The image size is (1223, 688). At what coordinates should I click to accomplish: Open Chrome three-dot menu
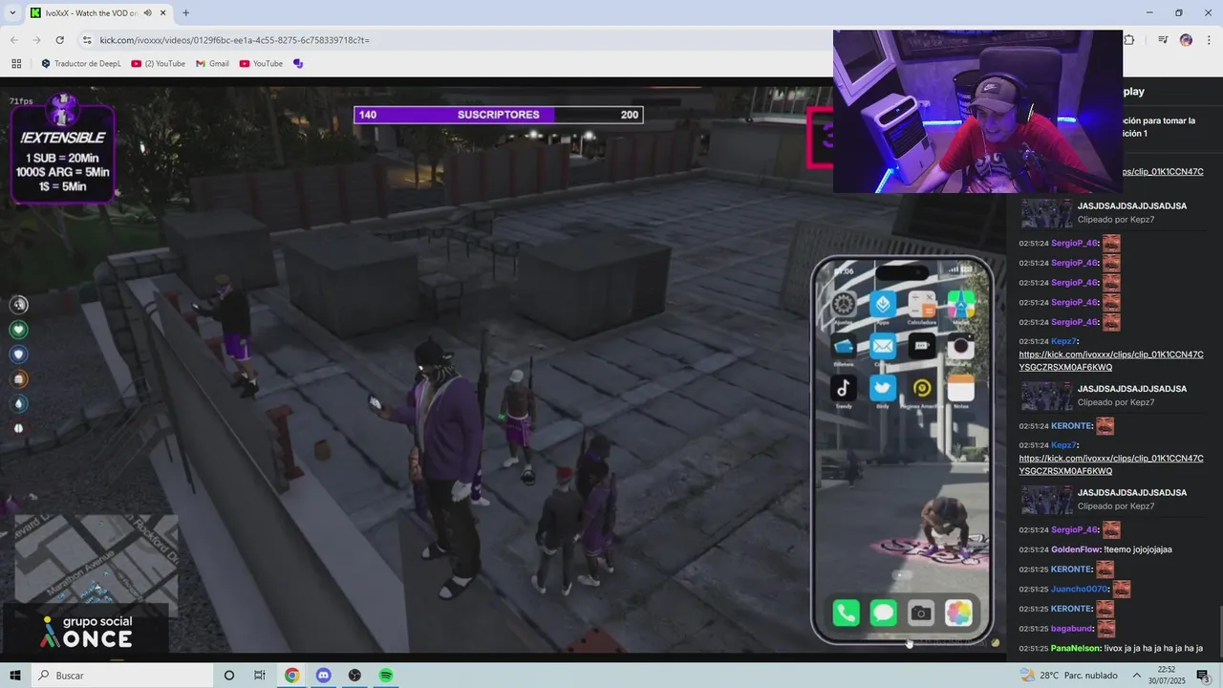(1208, 40)
